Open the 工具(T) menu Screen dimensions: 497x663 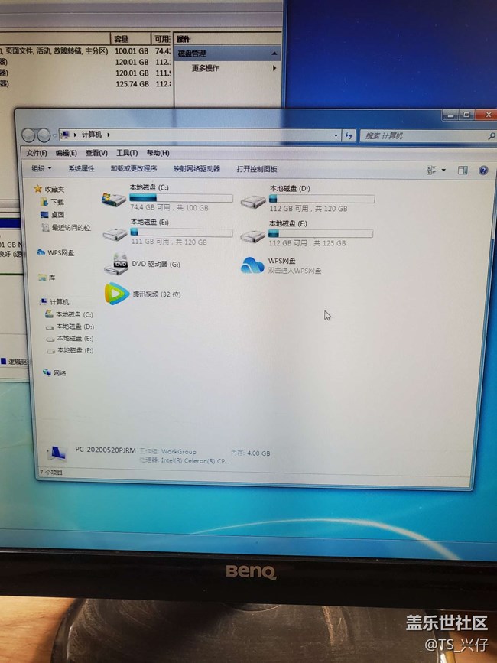(x=127, y=153)
